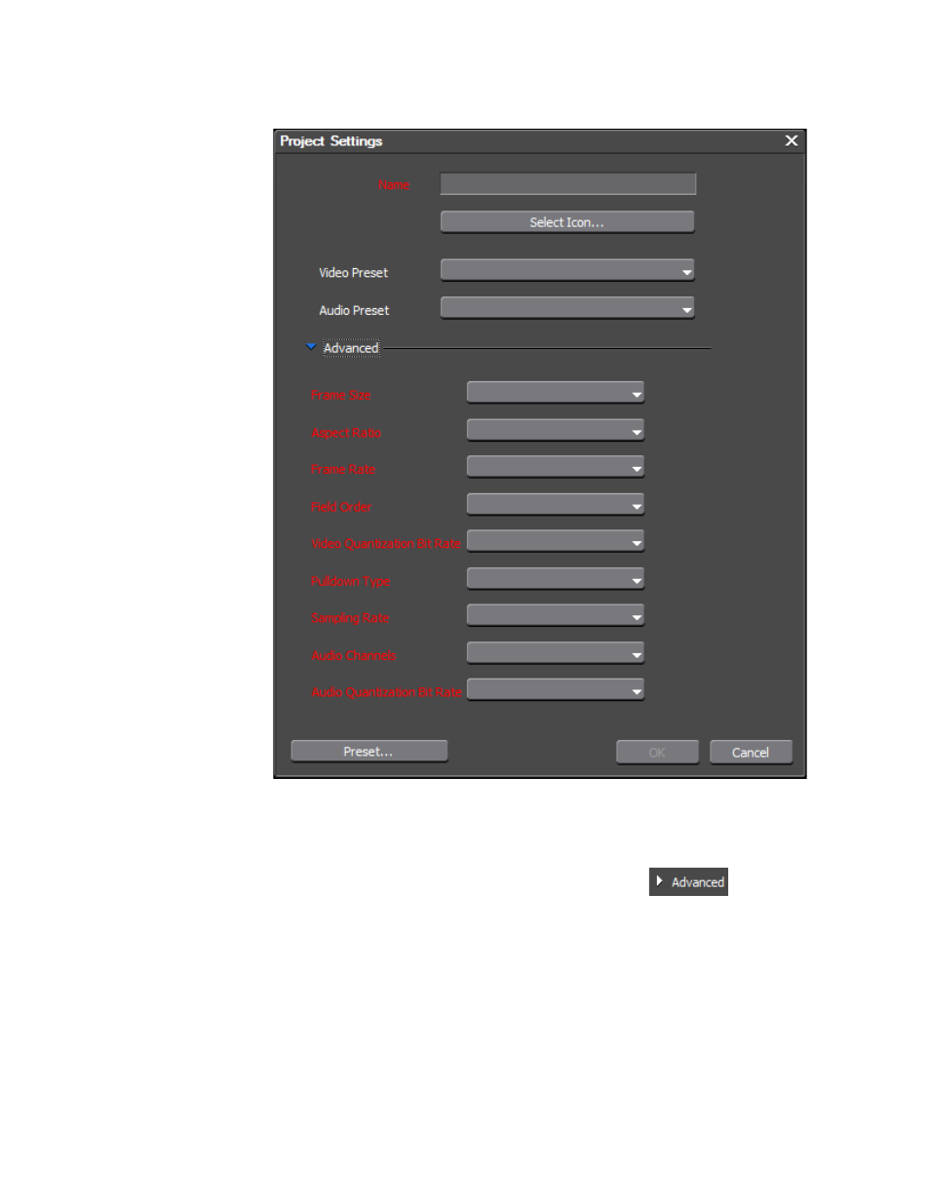This screenshot has width=930, height=1204.
Task: Expand the standalone Advanced button below dialog
Action: (688, 881)
